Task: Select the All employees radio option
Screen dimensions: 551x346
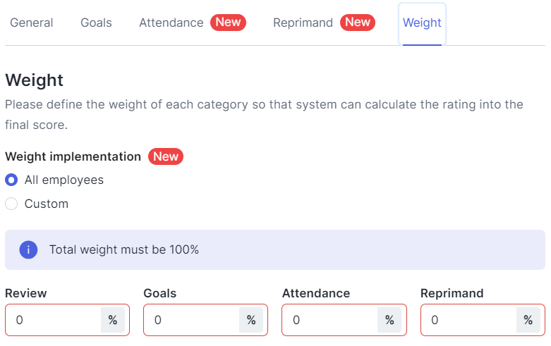Action: pyautogui.click(x=11, y=180)
